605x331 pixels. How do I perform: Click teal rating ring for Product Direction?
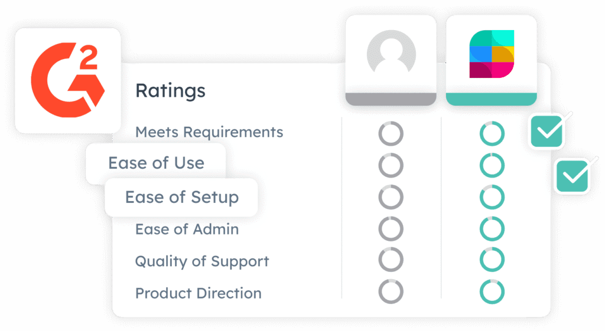point(492,291)
